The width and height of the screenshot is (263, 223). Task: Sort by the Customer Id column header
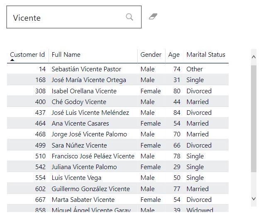coord(27,55)
